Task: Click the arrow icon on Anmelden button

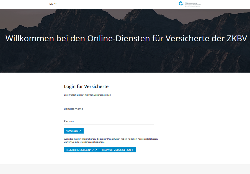Action: point(80,131)
